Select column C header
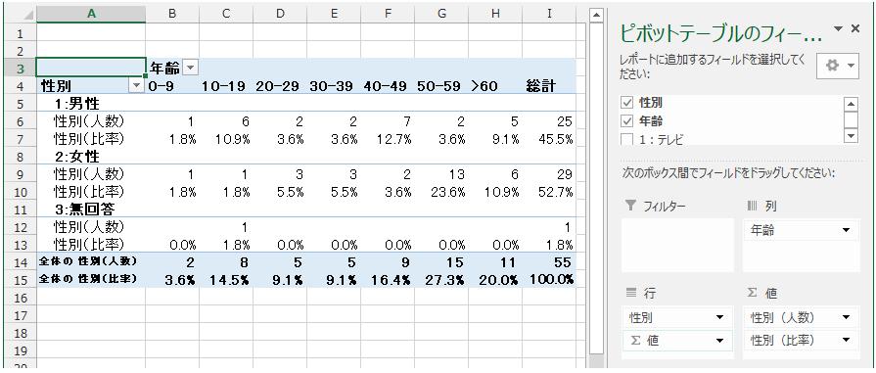This screenshot has width=876, height=373. tap(226, 15)
